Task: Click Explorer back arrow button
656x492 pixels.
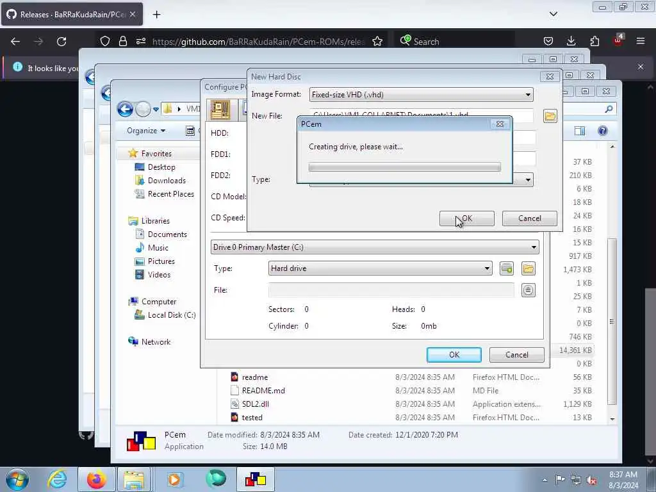Action: [125, 109]
